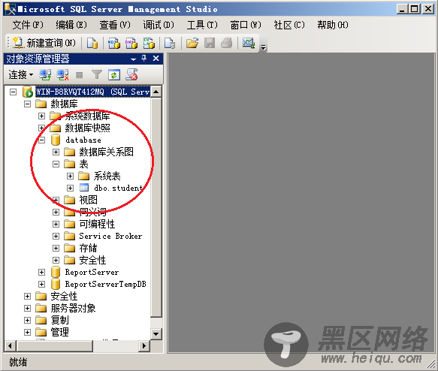Click the database cylinder icon of ReportServer
Viewport: 438px width, 371px height.
56,272
